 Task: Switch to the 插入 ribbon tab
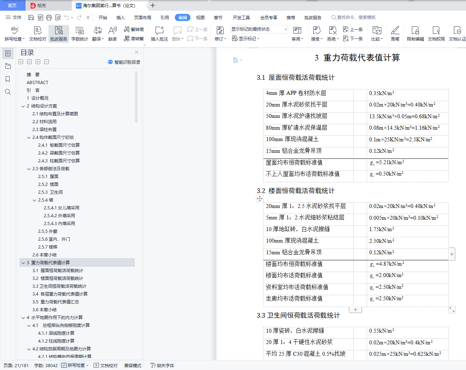pyautogui.click(x=121, y=17)
